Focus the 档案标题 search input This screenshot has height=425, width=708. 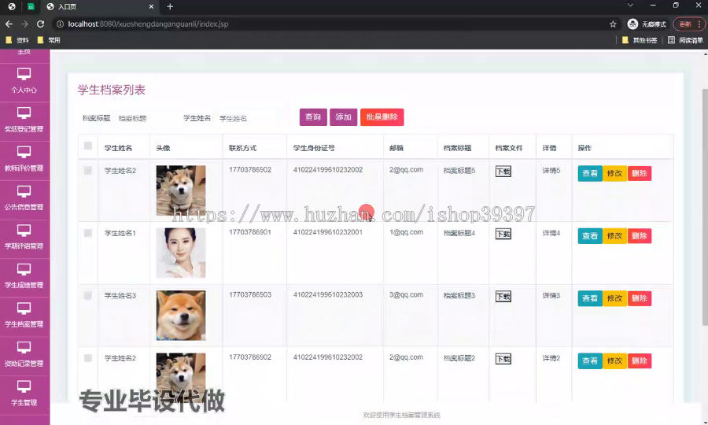(145, 118)
